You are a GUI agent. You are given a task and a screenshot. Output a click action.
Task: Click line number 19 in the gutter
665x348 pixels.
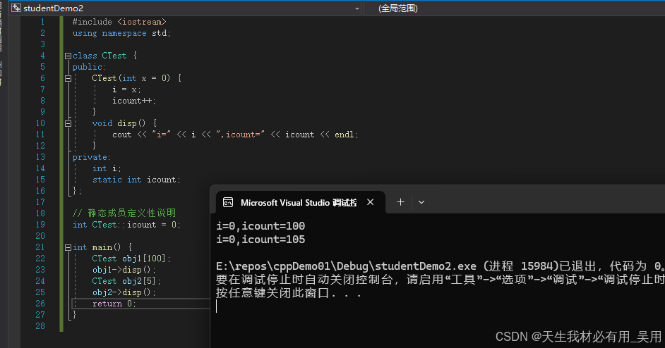(40, 225)
